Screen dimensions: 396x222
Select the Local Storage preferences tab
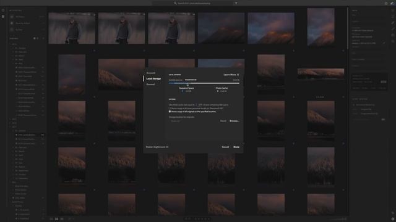[153, 79]
